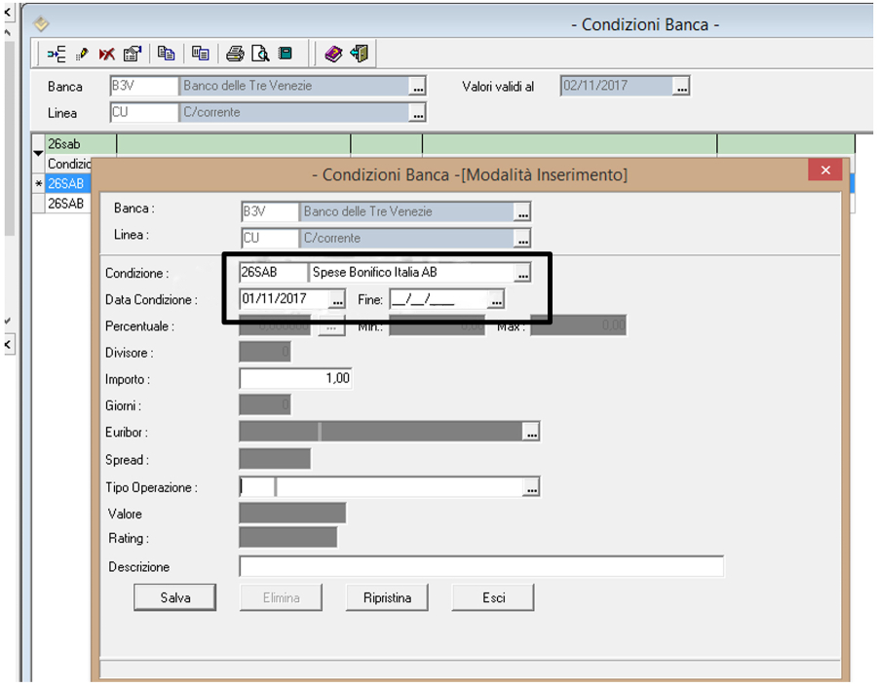This screenshot has height=687, width=877.
Task: Click the help book icon
Action: pyautogui.click(x=333, y=54)
